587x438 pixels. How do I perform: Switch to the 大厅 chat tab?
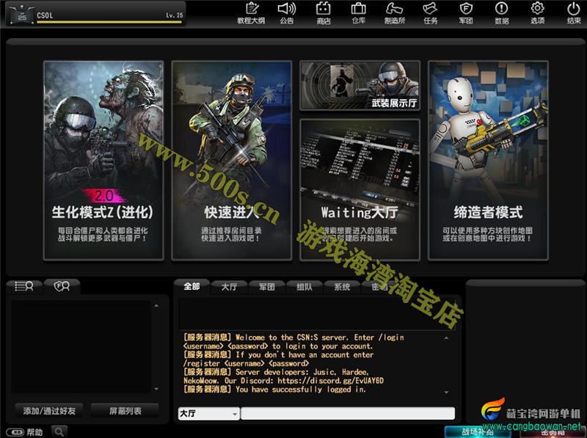tap(229, 287)
